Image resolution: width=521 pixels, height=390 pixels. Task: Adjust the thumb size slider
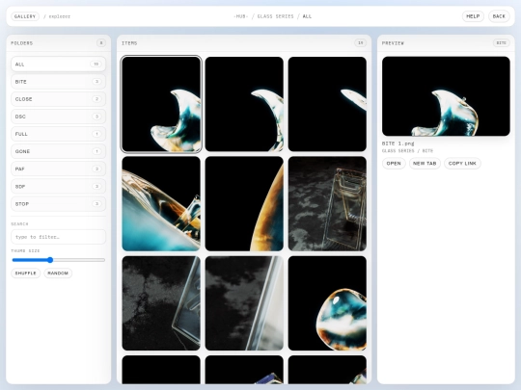click(x=59, y=260)
